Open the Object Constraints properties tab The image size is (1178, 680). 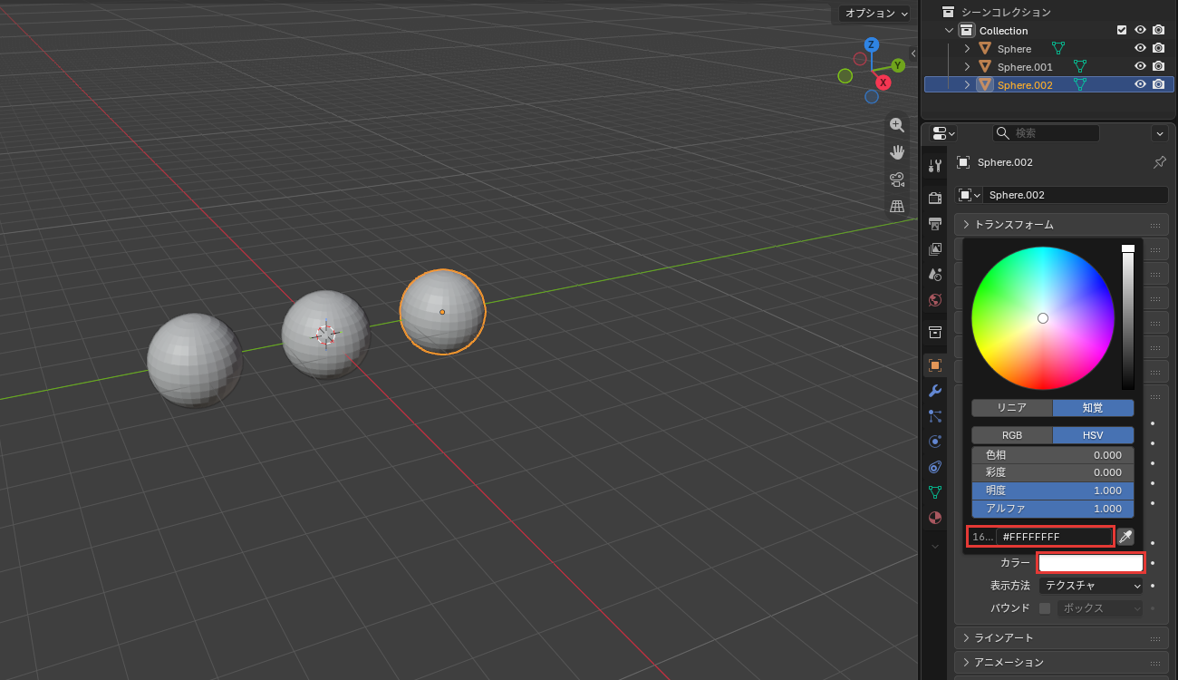[x=935, y=467]
